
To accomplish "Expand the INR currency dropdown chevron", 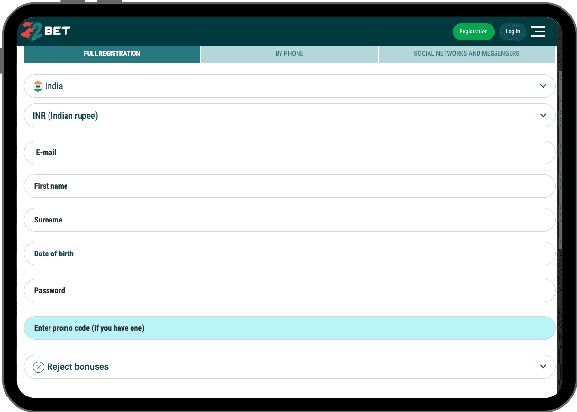I will point(543,115).
